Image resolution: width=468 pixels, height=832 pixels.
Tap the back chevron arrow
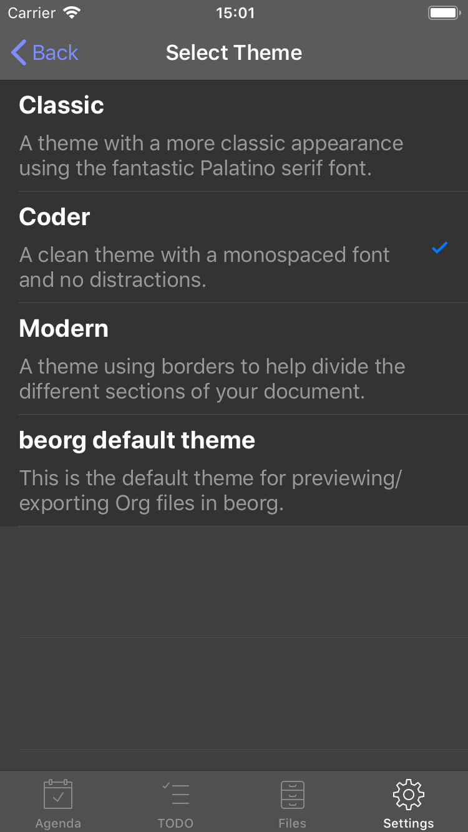[19, 52]
